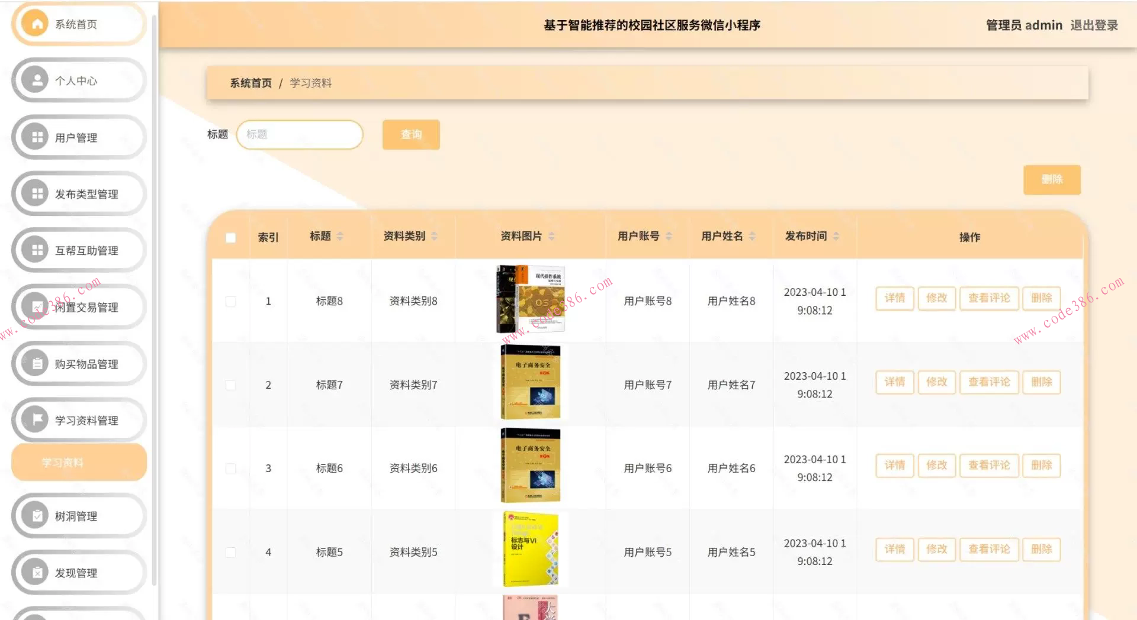The width and height of the screenshot is (1137, 620).
Task: Click the 购买物品管理 list icon
Action: (x=37, y=364)
